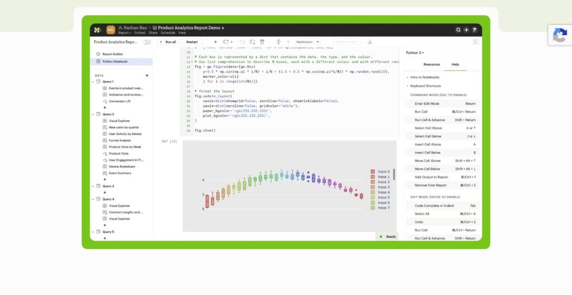Image resolution: width=572 pixels, height=295 pixels.
Task: Toggle trace 0 in chart legend
Action: (x=380, y=172)
